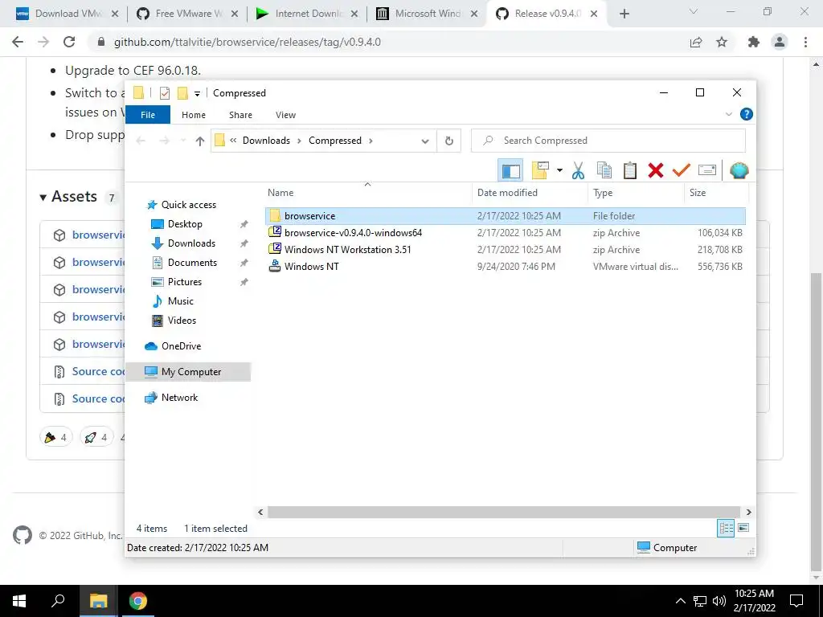The height and width of the screenshot is (617, 823).
Task: Open a new Chrome tab
Action: (624, 14)
